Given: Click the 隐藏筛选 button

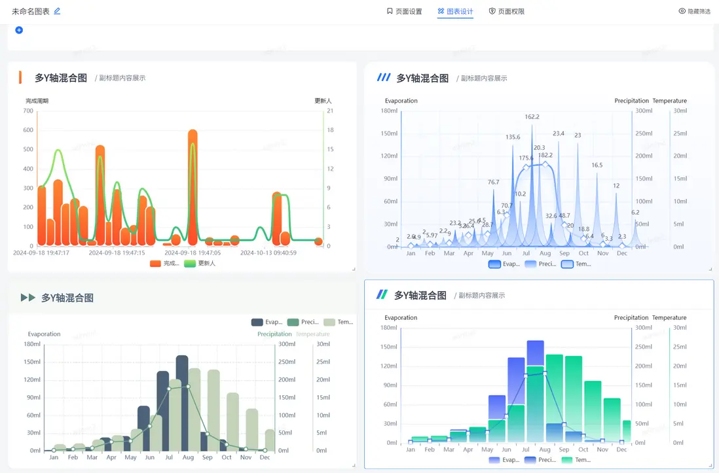Looking at the screenshot, I should 694,11.
